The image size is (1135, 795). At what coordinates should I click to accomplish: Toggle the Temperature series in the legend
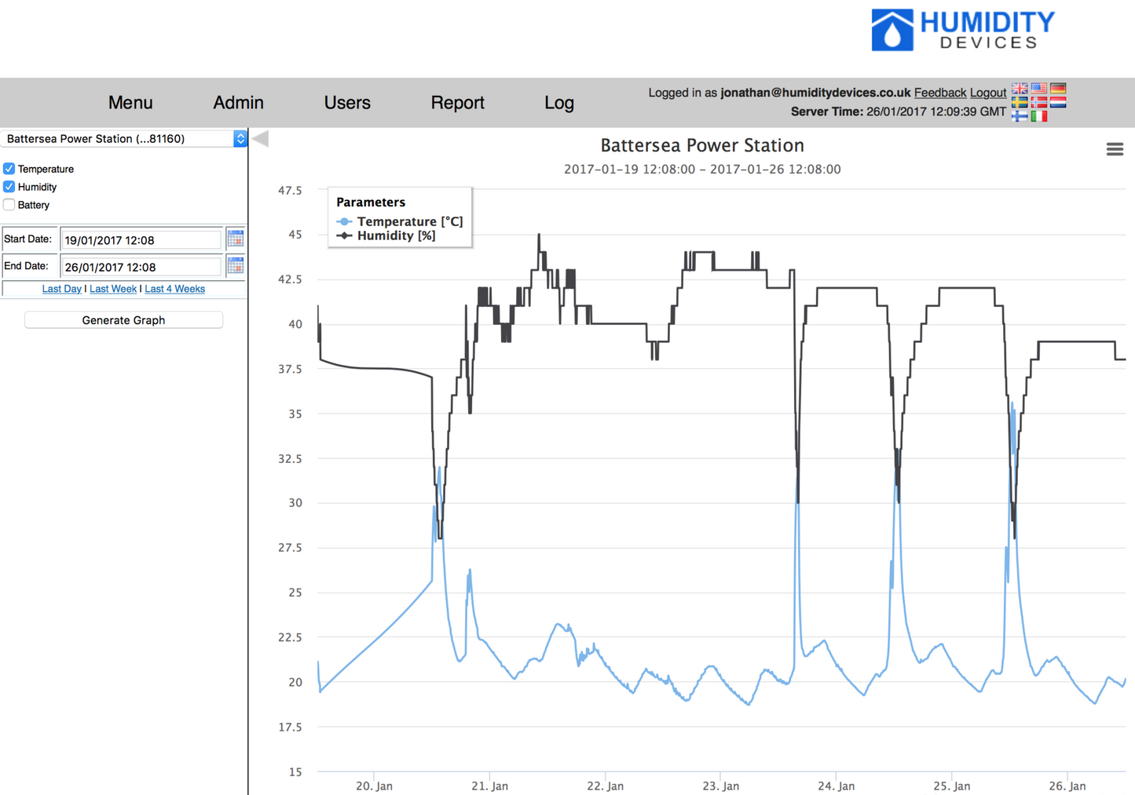[x=400, y=221]
